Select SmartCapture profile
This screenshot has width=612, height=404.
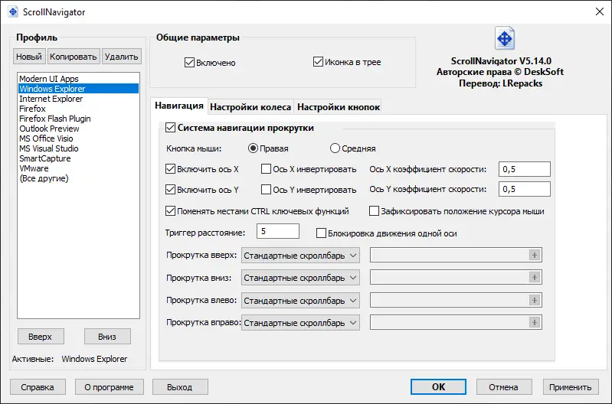[78, 158]
